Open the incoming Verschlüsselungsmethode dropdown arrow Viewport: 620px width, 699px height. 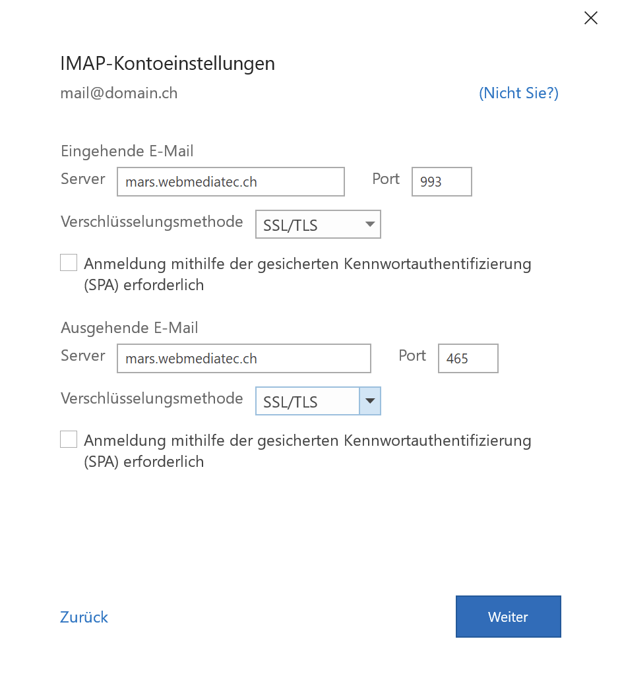(x=370, y=224)
